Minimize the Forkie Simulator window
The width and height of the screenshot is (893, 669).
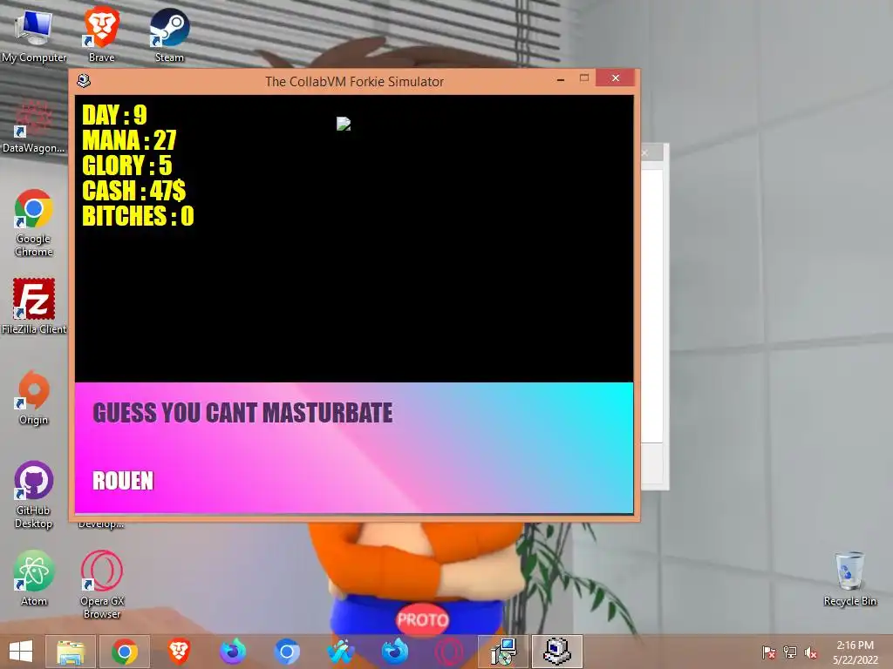[561, 79]
